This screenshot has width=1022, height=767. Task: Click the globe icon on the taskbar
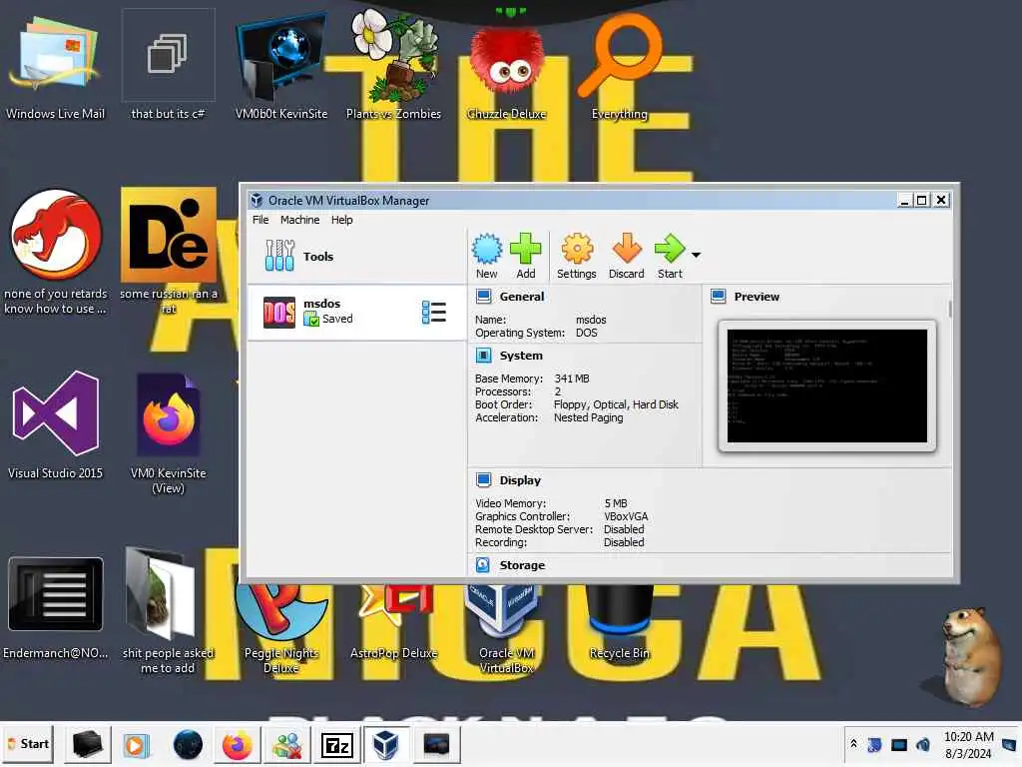point(189,744)
